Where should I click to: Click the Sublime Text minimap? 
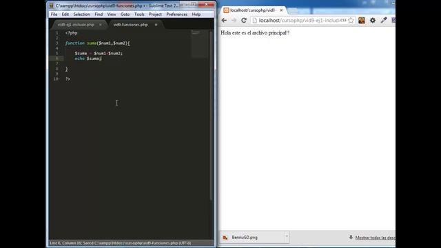pyautogui.click(x=199, y=43)
